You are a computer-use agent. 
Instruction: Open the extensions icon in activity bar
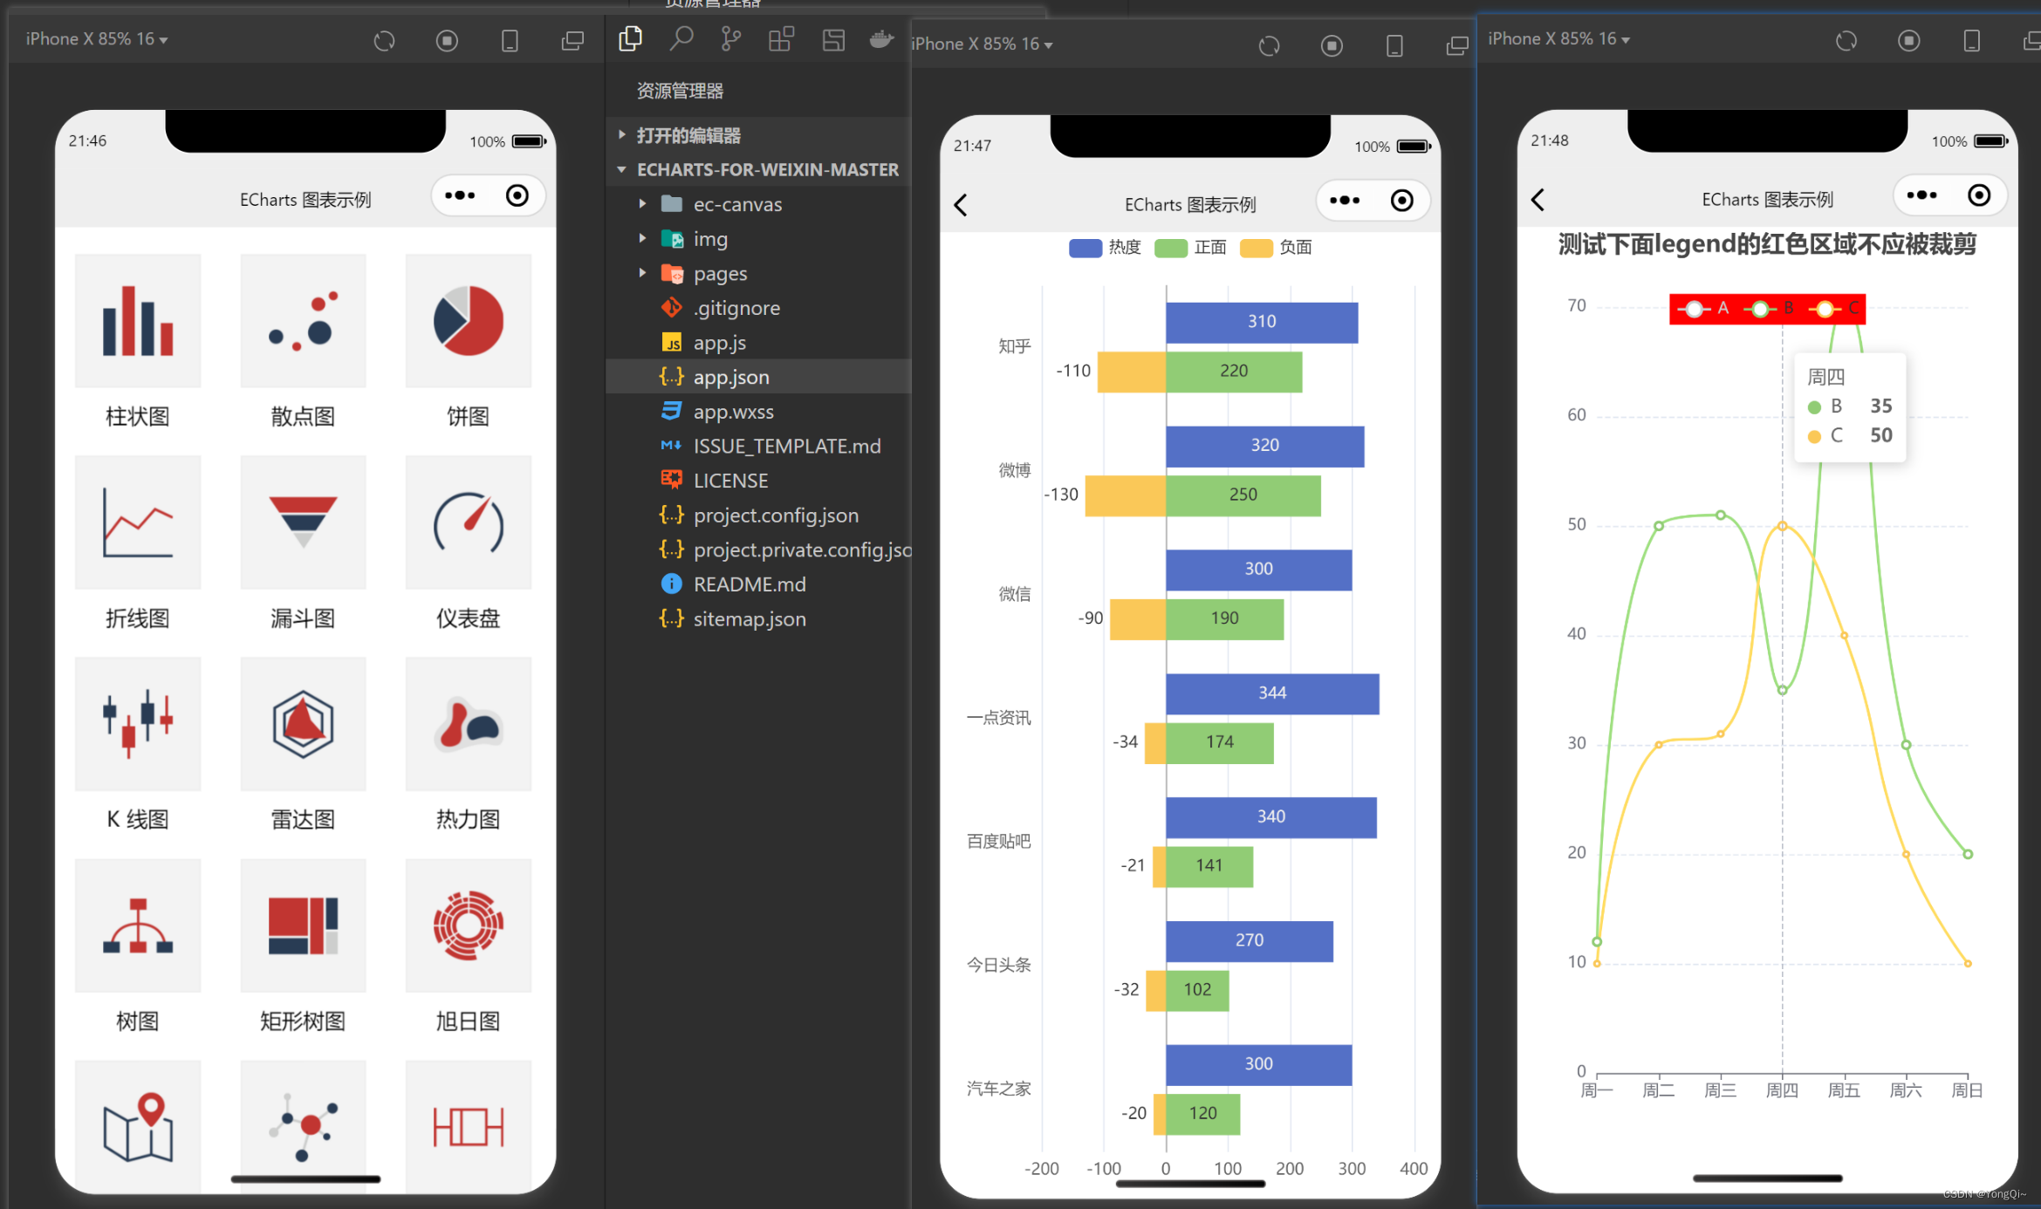pos(781,39)
